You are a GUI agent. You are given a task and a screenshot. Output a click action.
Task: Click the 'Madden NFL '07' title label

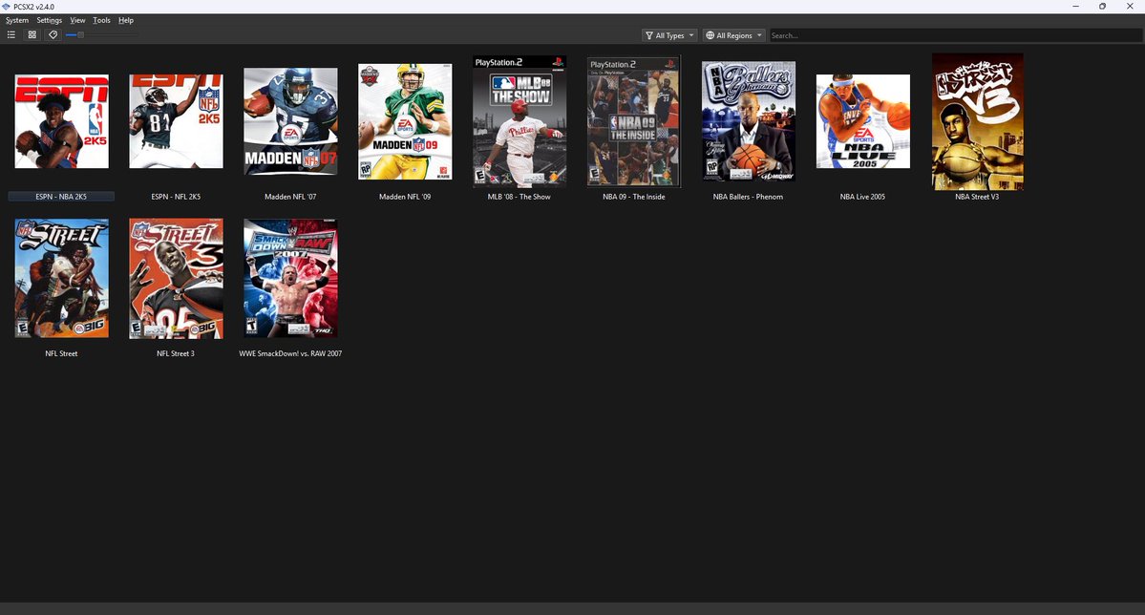point(290,197)
